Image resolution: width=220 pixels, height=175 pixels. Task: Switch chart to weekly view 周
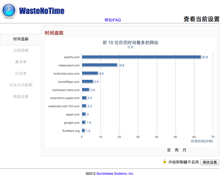pyautogui.click(x=177, y=150)
